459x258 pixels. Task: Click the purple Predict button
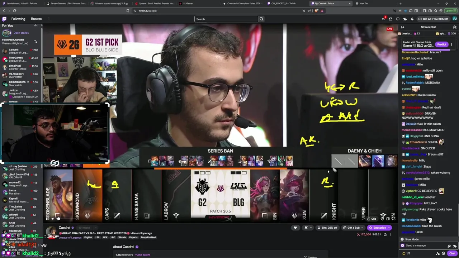pos(441,44)
